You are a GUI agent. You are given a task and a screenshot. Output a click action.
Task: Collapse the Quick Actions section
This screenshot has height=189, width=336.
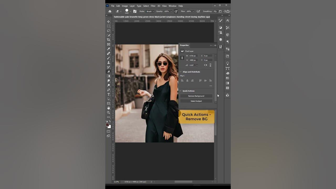click(181, 91)
